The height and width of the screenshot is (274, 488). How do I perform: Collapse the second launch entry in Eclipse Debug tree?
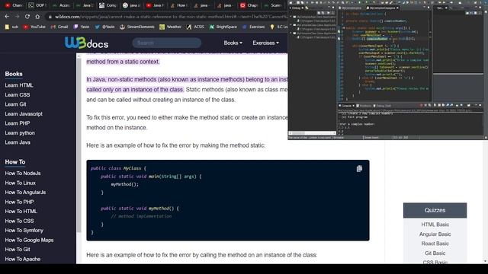tap(291, 25)
